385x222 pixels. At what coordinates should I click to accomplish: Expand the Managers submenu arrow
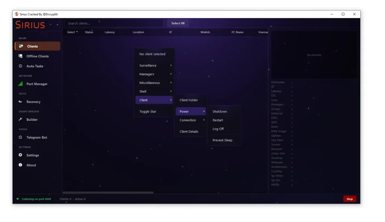171,74
